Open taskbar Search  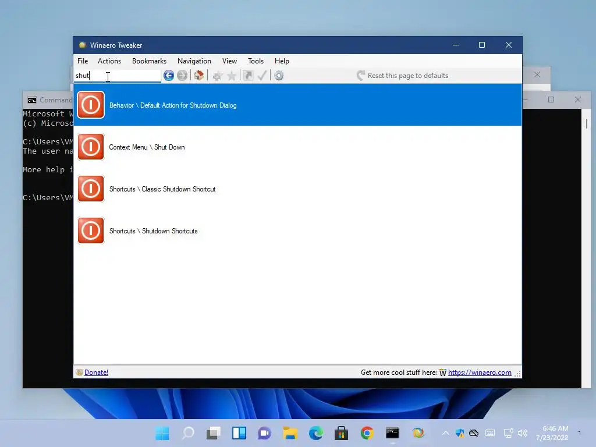(x=188, y=433)
